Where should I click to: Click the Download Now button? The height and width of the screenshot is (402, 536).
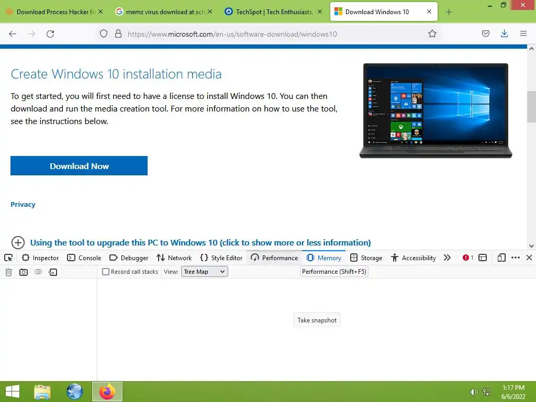(79, 166)
